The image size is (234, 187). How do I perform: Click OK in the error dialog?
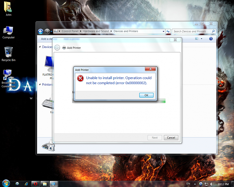tap(146, 95)
